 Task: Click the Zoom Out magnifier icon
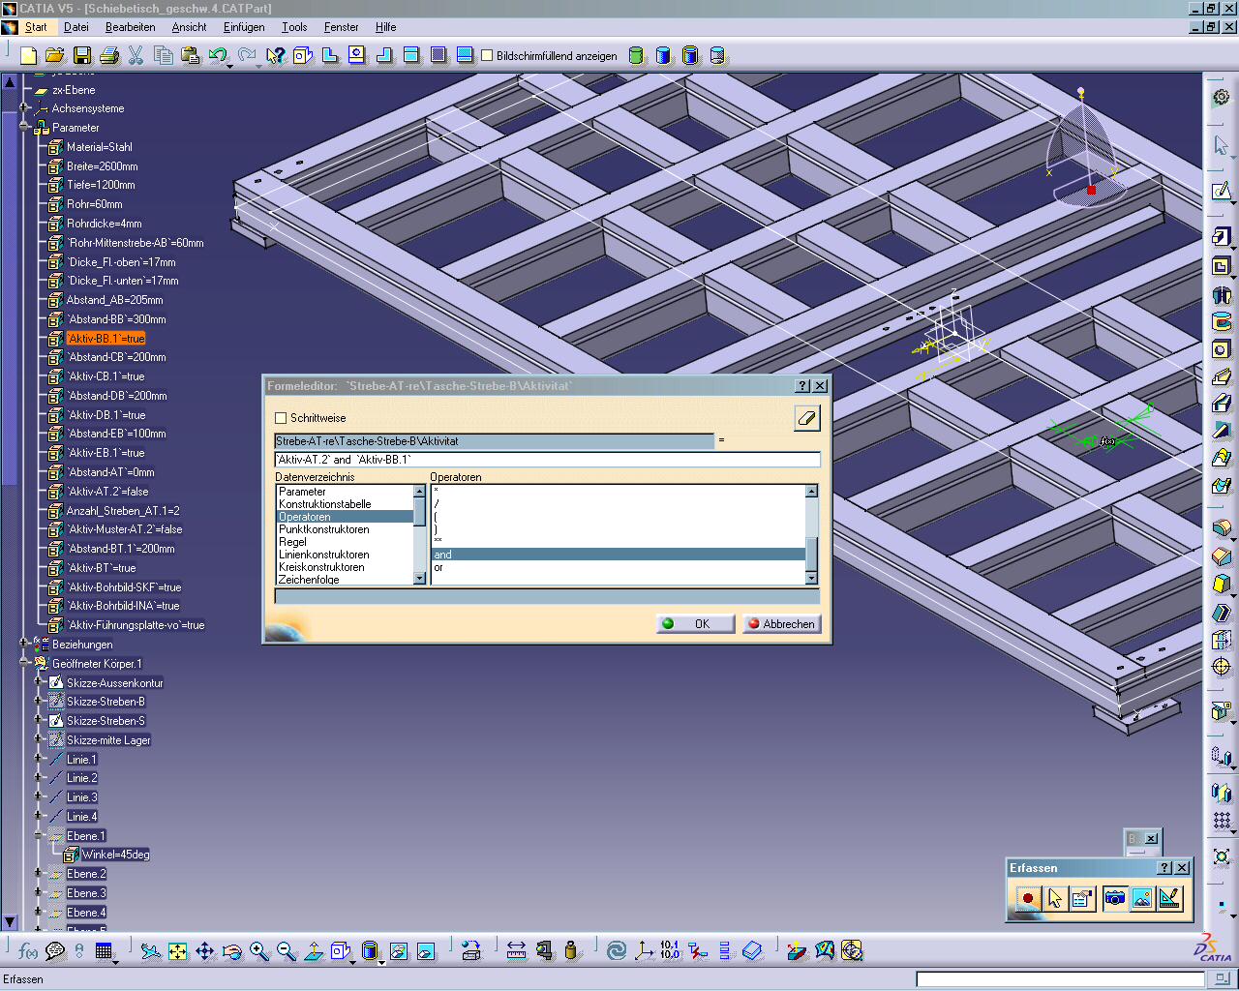[x=287, y=951]
